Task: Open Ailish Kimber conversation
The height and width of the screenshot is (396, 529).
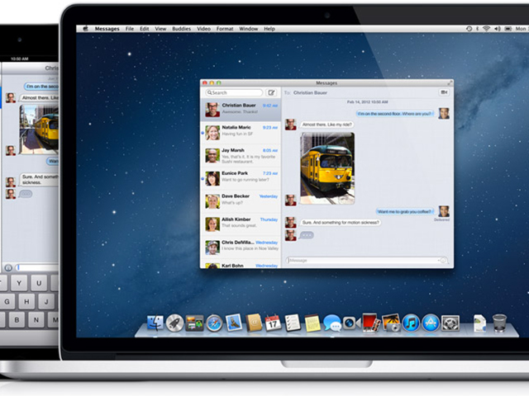Action: click(x=241, y=224)
